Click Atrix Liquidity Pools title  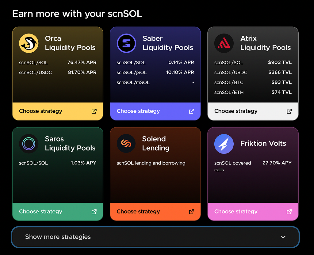click(265, 43)
